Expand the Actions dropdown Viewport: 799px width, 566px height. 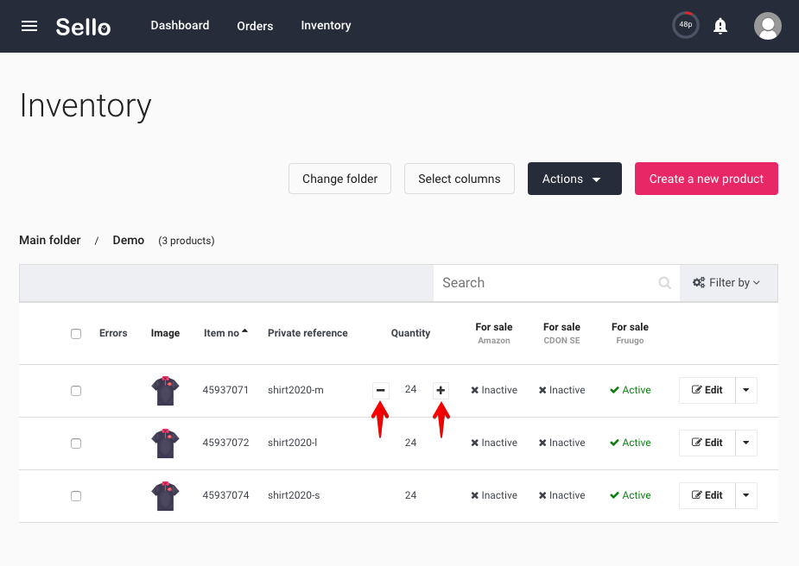pos(574,179)
